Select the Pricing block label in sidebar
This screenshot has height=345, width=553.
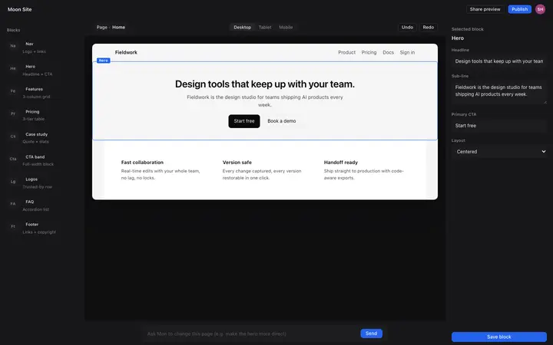pos(32,112)
